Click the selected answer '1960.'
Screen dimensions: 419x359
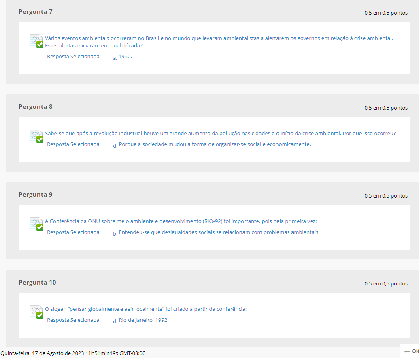(x=125, y=57)
